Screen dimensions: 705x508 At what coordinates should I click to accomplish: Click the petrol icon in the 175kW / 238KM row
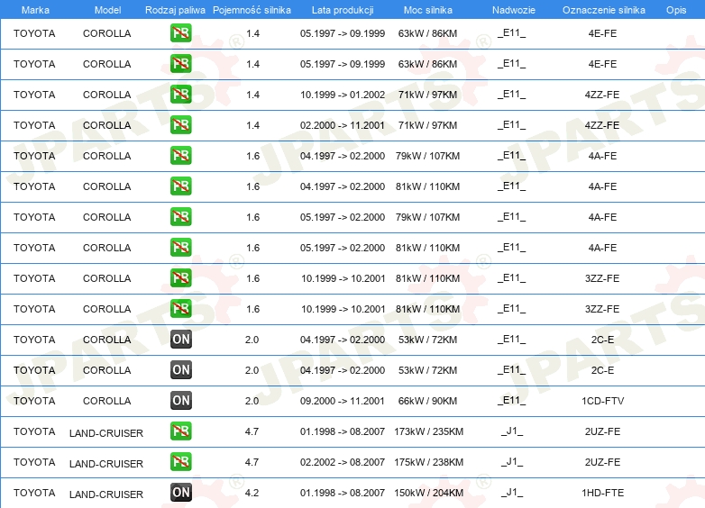tap(180, 461)
